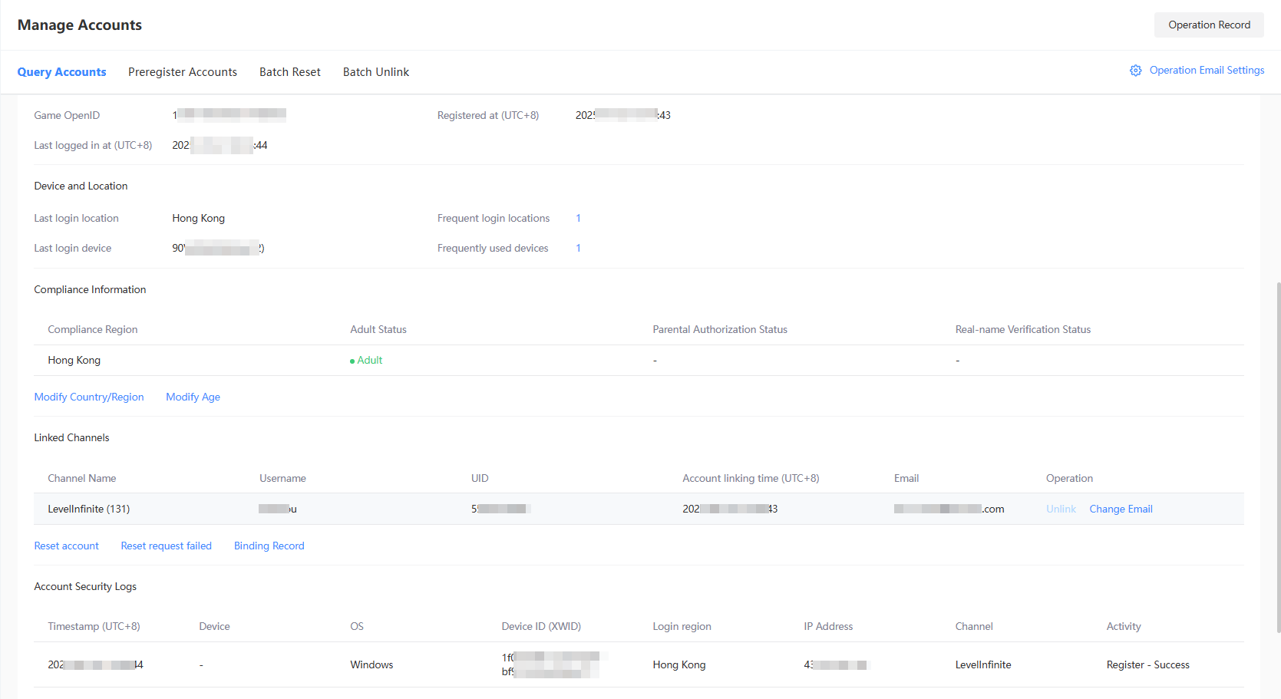Viewport: 1281px width, 699px height.
Task: Open the Operation Record page
Action: pyautogui.click(x=1208, y=25)
